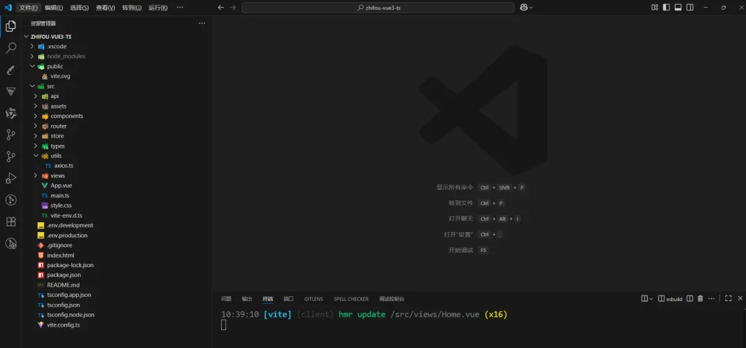This screenshot has height=348, width=746.
Task: Click the zhifou-vue3-ts command center search box
Action: click(x=378, y=8)
